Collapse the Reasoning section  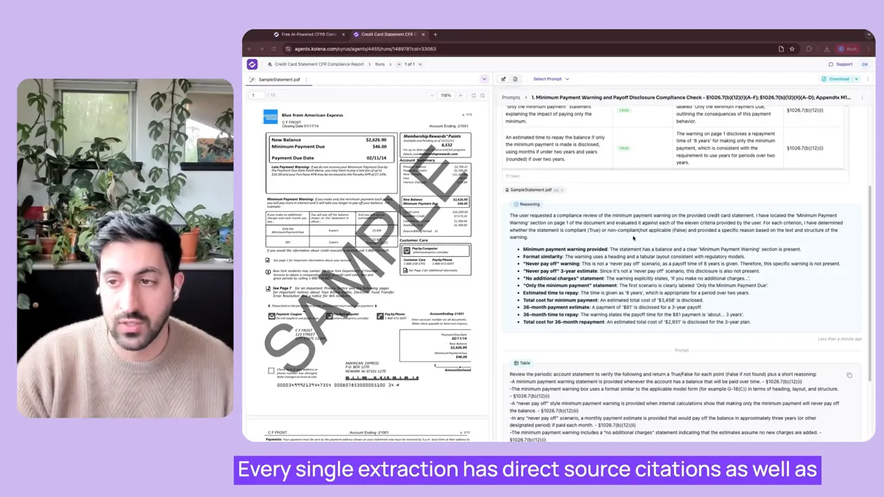point(527,204)
